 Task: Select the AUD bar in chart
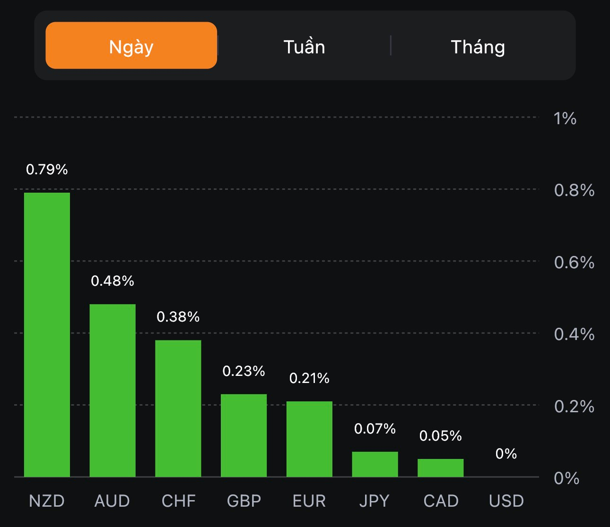[113, 390]
